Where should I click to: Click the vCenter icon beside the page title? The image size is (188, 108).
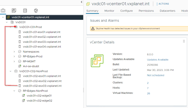[x=88, y=4]
